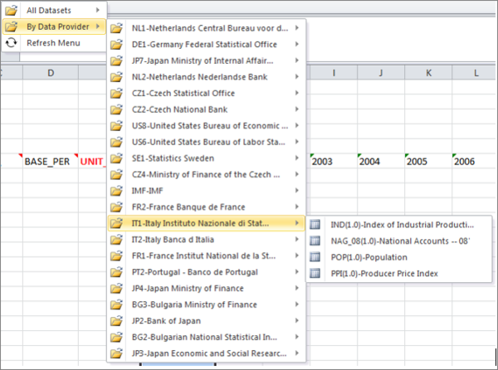Click the folder icon for IMF-IMF provider
The image size is (498, 370).
pyautogui.click(x=117, y=191)
